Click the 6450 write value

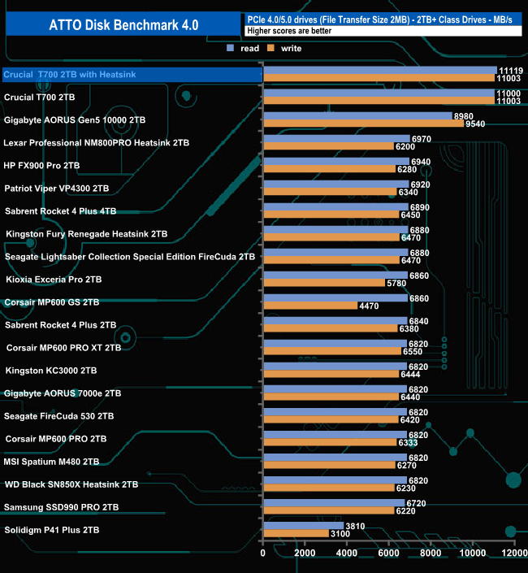(x=410, y=215)
